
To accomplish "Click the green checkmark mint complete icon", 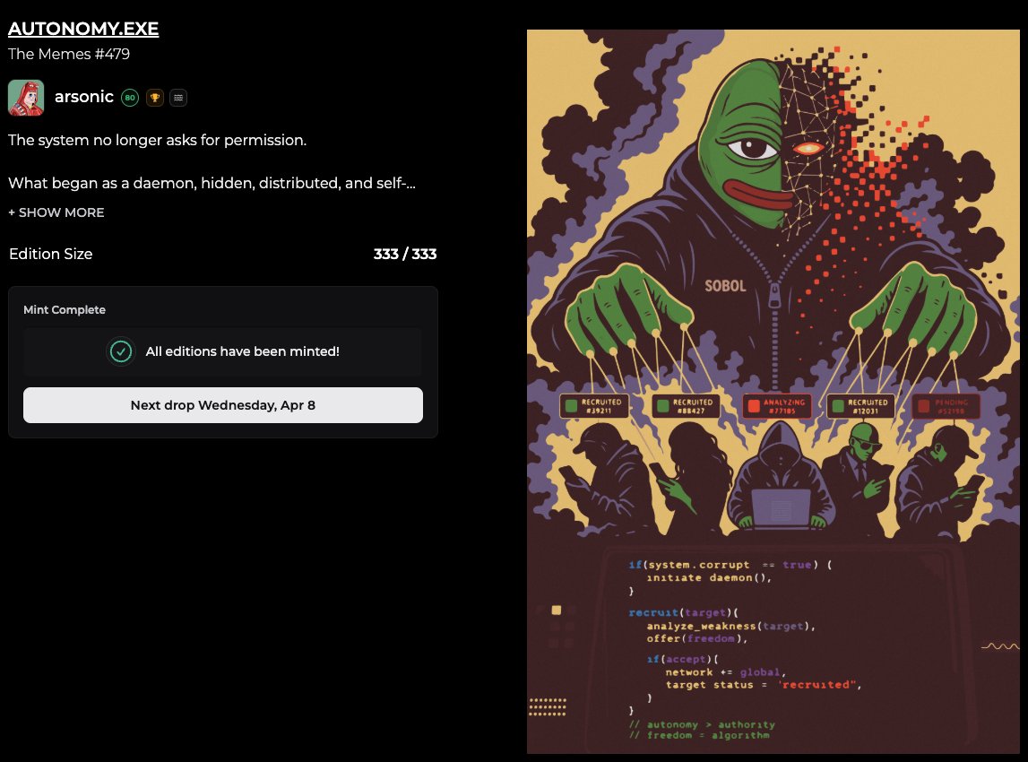I will (x=121, y=351).
